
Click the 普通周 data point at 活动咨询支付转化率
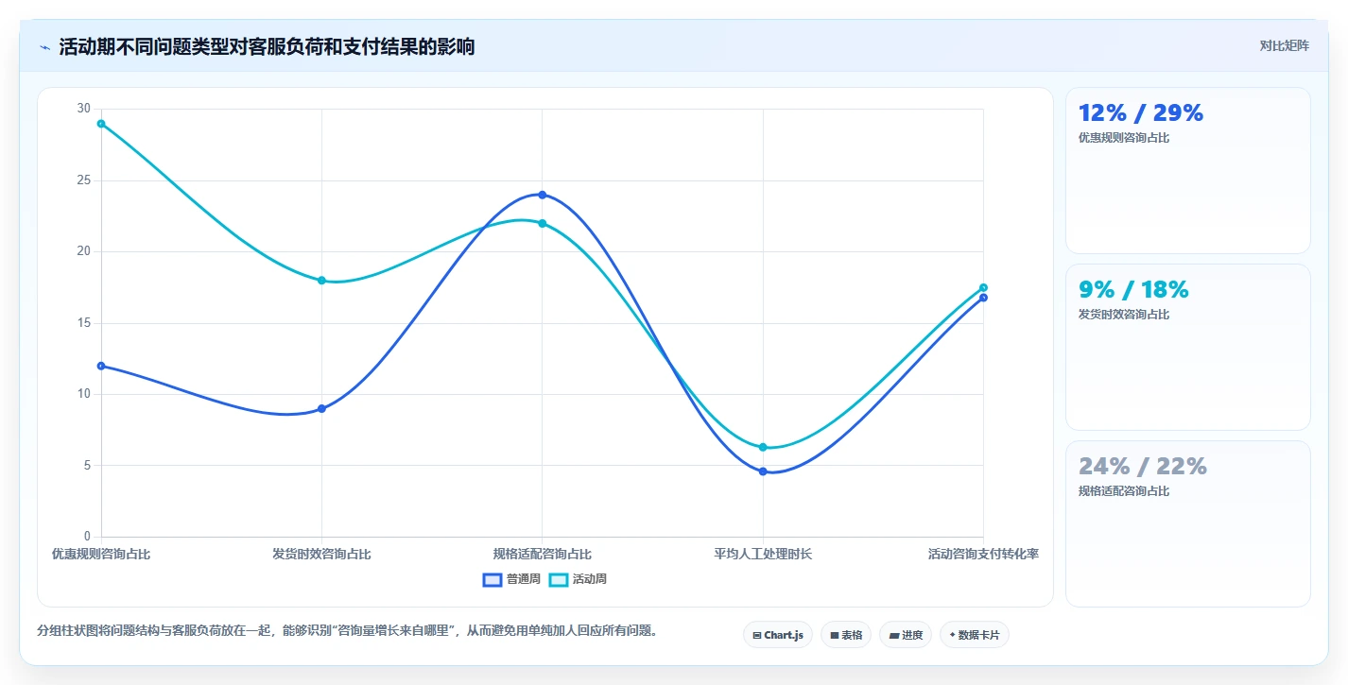[983, 298]
